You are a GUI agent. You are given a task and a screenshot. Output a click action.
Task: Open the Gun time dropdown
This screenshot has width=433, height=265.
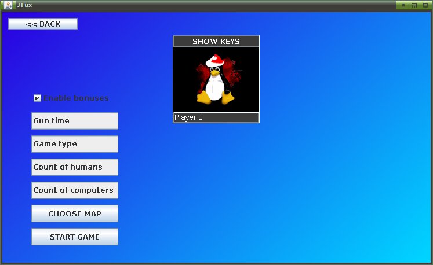(x=75, y=121)
